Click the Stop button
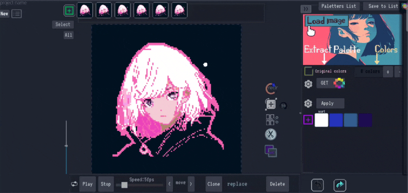This screenshot has height=193, width=408. [x=106, y=184]
